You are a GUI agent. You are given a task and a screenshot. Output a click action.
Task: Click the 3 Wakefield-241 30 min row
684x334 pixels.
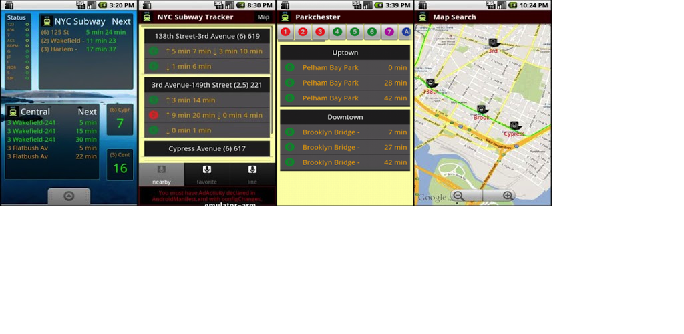pyautogui.click(x=52, y=140)
